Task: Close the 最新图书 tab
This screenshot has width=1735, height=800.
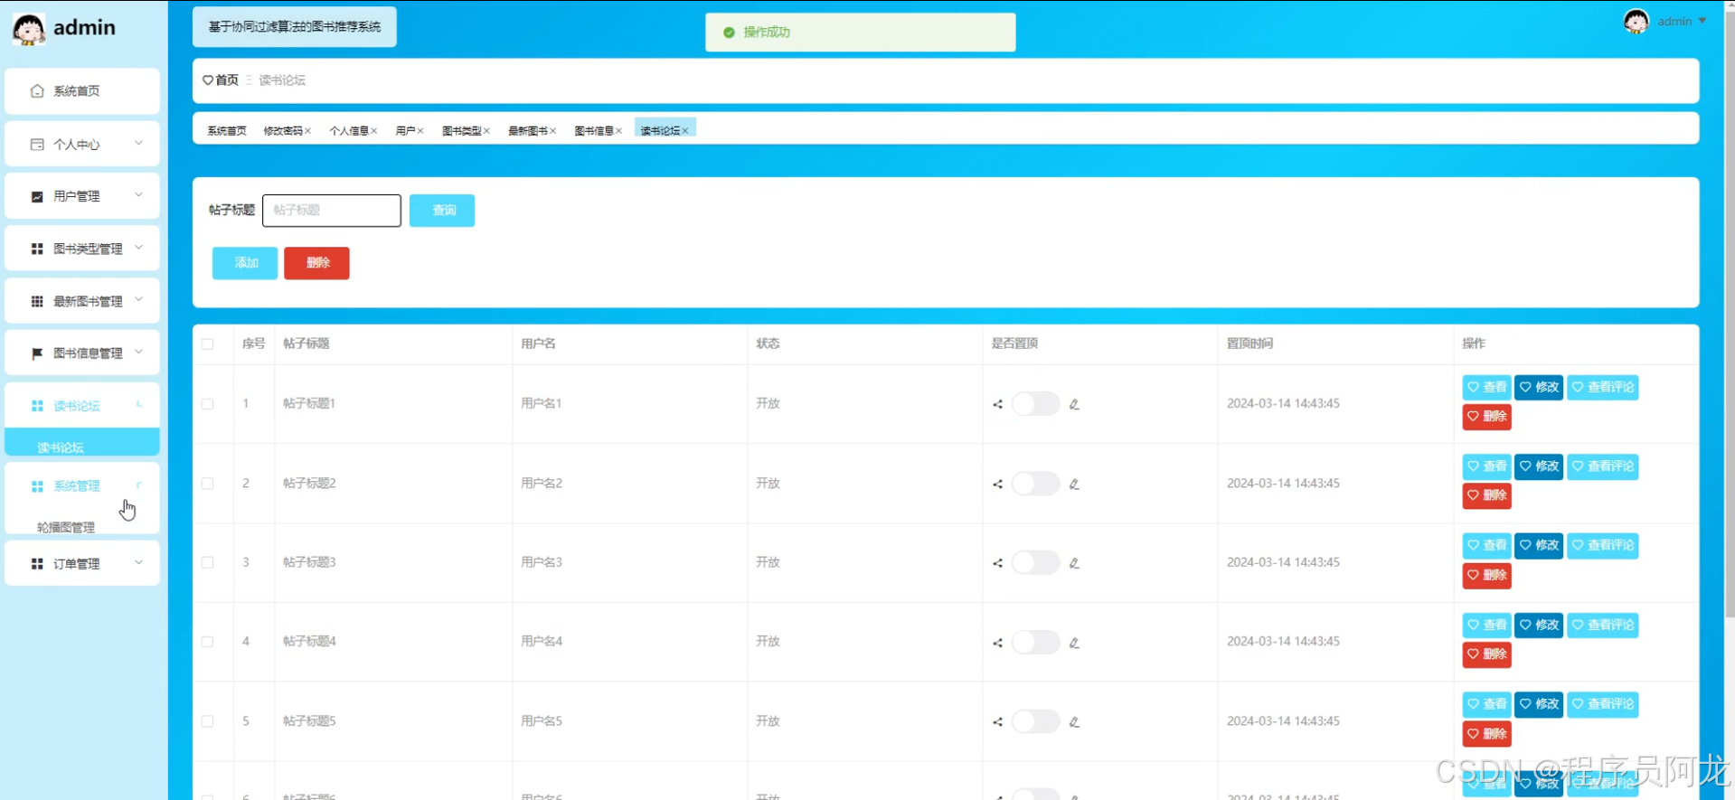Action: point(552,131)
